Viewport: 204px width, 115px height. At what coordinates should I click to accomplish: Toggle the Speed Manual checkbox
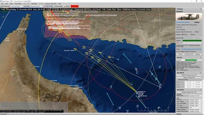coord(193,32)
